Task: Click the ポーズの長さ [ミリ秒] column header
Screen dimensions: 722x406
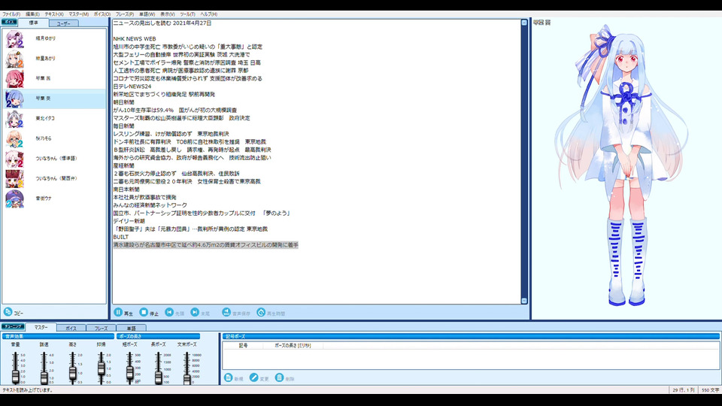Action: pyautogui.click(x=293, y=345)
